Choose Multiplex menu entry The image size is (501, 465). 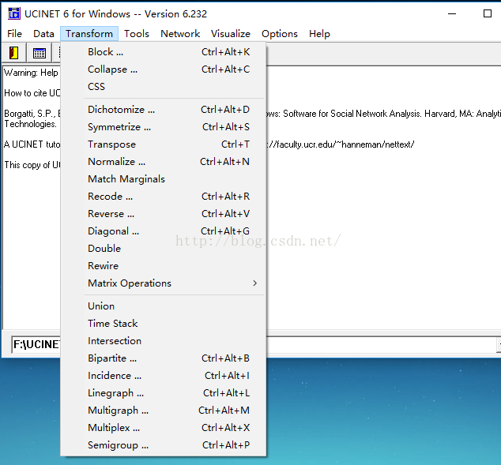[x=163, y=428]
